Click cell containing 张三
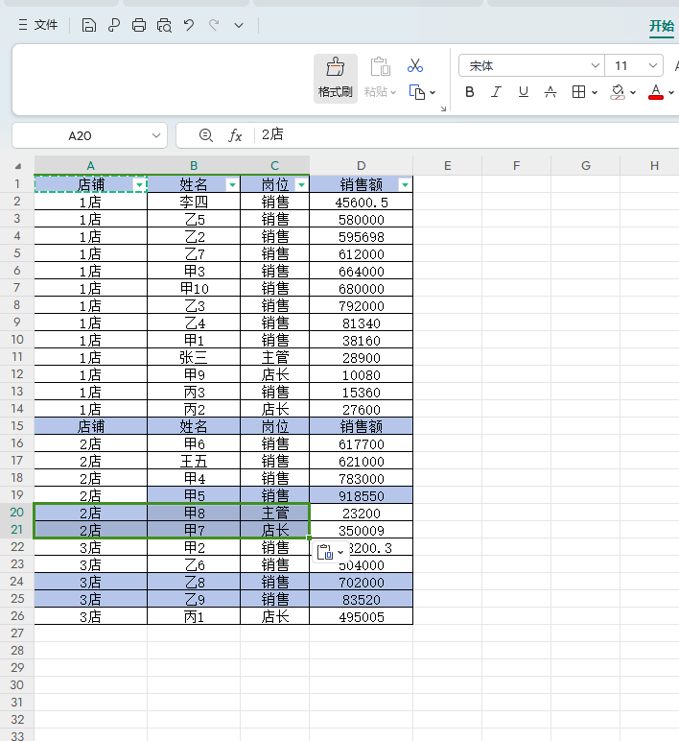The image size is (679, 741). click(194, 357)
